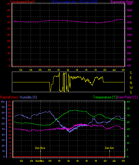Click the "24 hour graph day : 03 July 2026" title
The image size is (139, 165).
74,2
